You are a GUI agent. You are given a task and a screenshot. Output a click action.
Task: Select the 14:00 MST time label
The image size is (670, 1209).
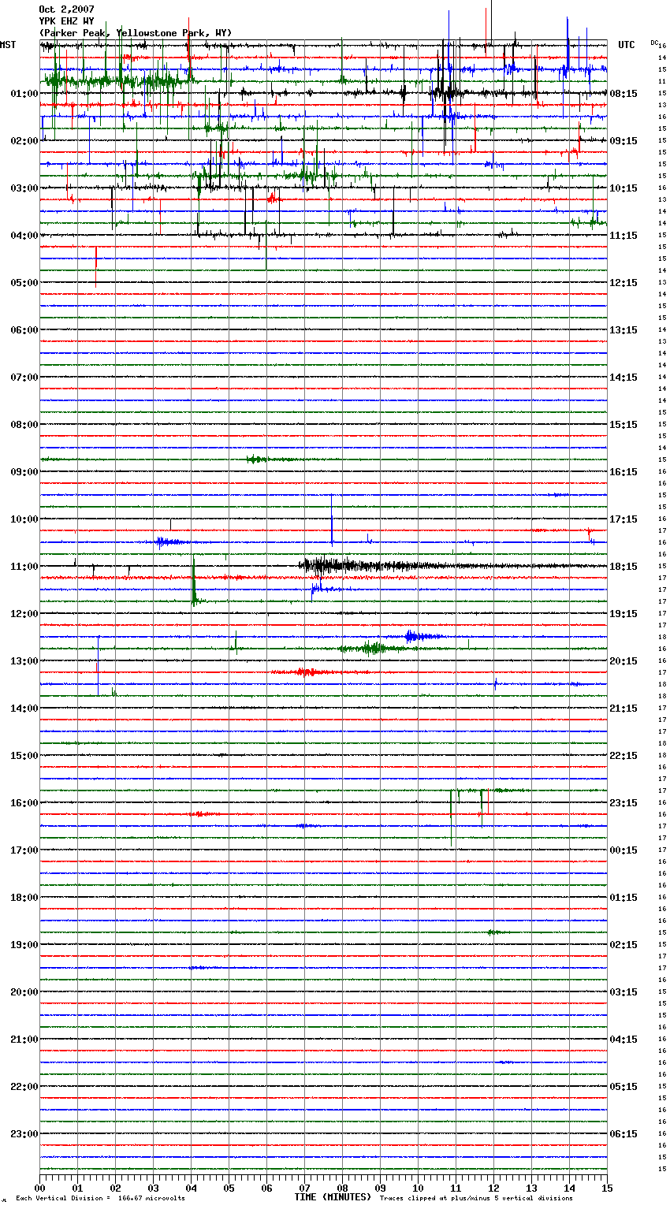click(x=24, y=709)
